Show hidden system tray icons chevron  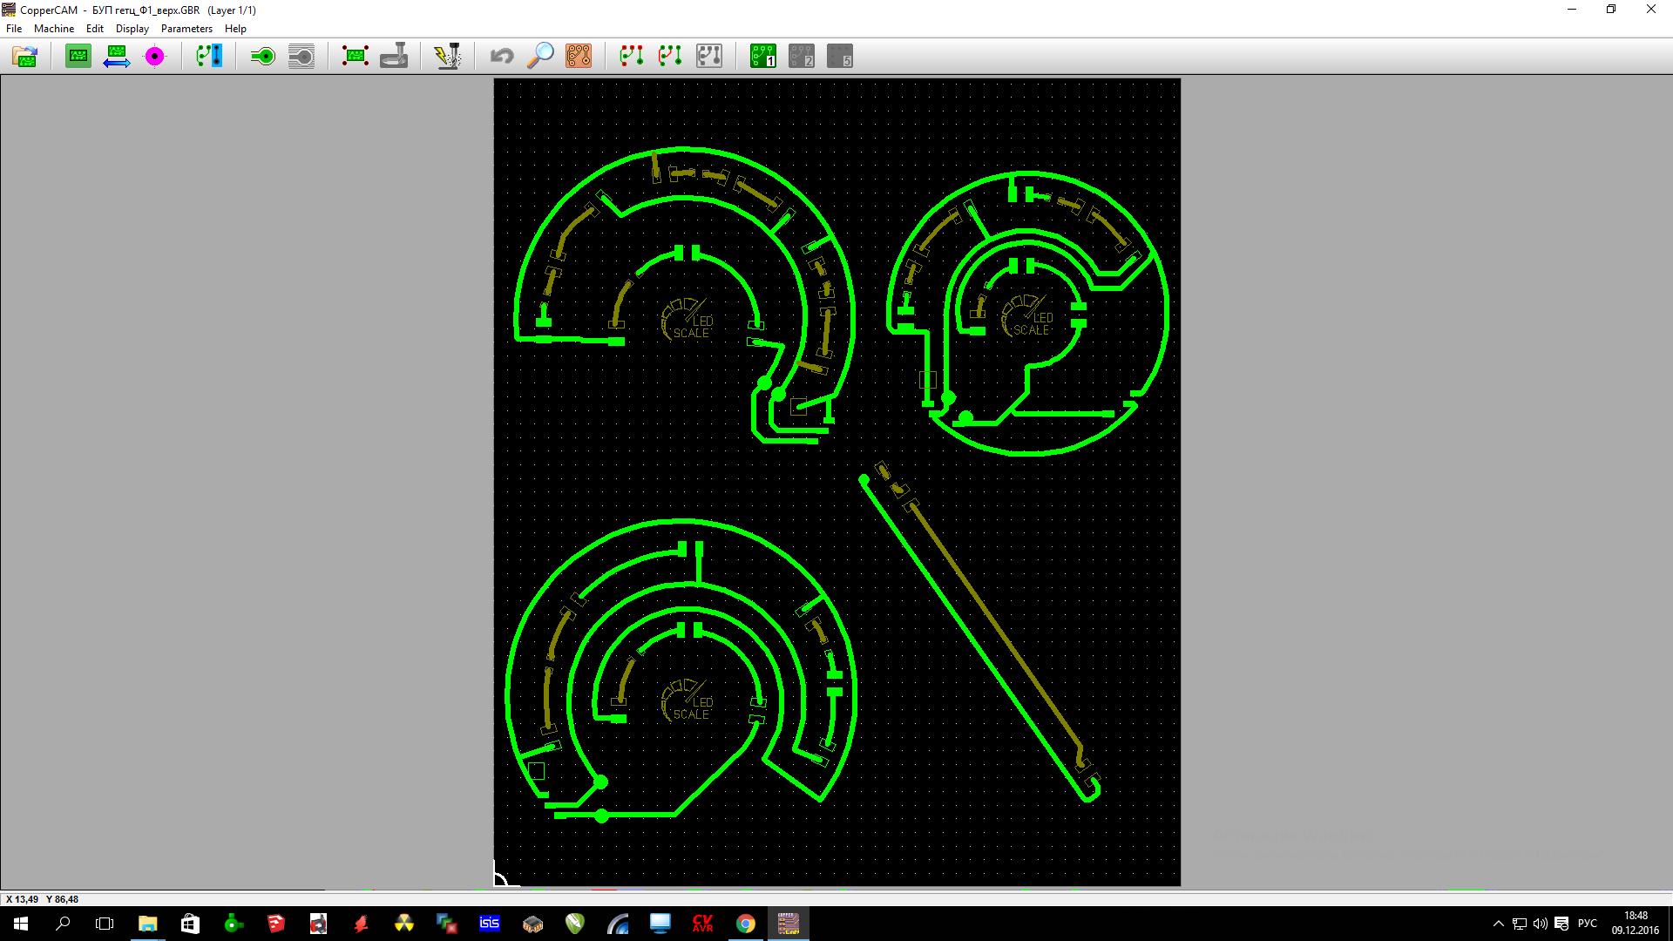click(1499, 924)
